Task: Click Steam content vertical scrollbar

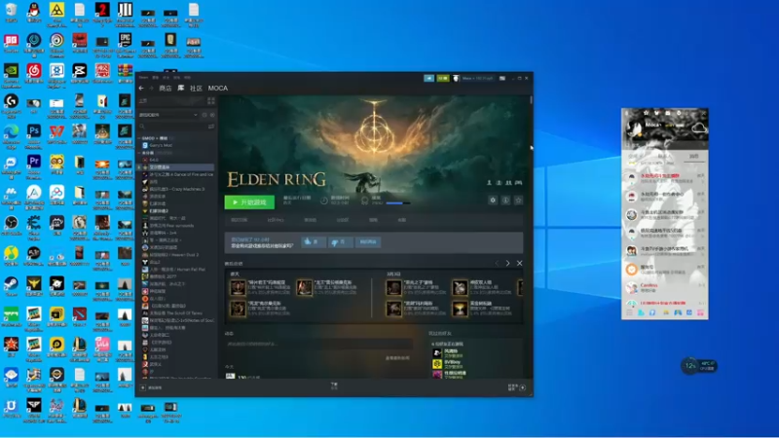Action: point(531,100)
